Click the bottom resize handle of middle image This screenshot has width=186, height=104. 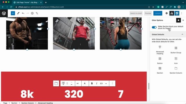74,49
